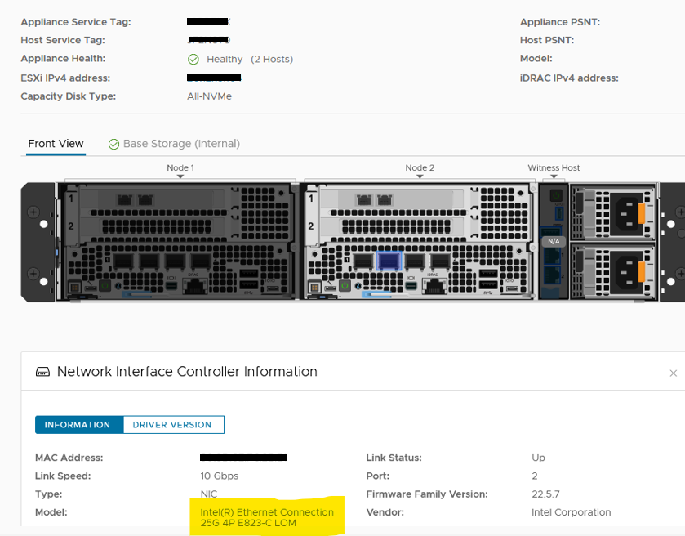
Task: Click the iDRAC port on Node 2
Action: tap(434, 284)
